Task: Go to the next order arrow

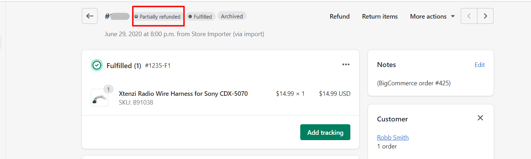Action: pyautogui.click(x=485, y=16)
